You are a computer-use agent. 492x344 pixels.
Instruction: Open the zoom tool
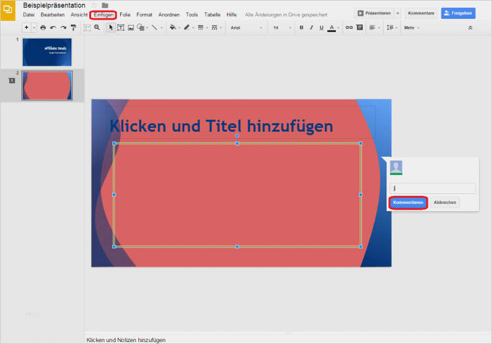pyautogui.click(x=97, y=28)
